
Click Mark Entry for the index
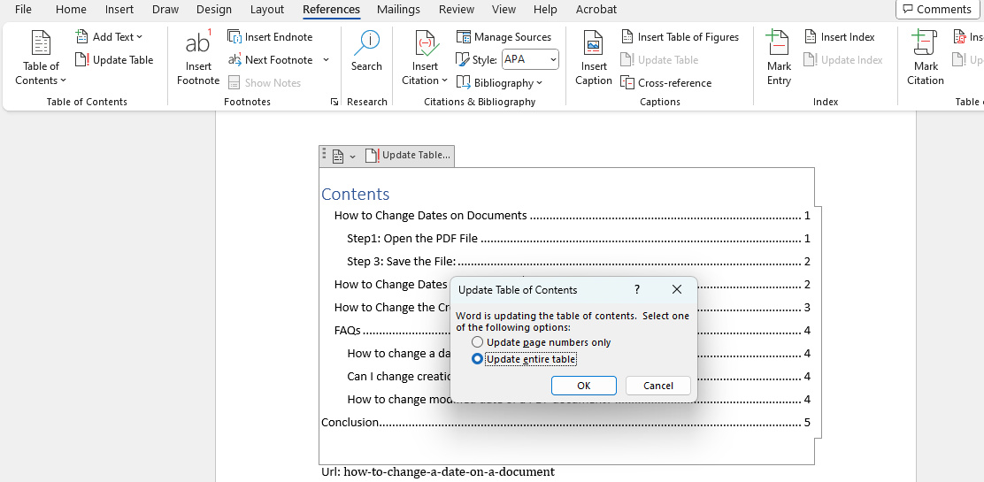click(779, 57)
